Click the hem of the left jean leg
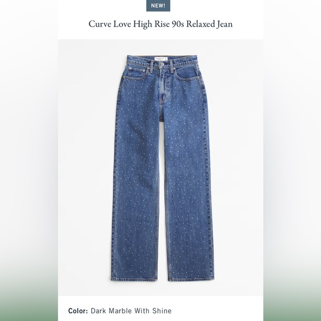This screenshot has height=321, width=321. pos(134,278)
